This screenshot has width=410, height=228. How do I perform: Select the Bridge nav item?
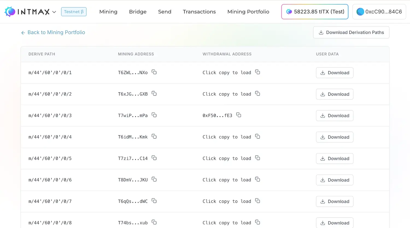[x=138, y=12]
